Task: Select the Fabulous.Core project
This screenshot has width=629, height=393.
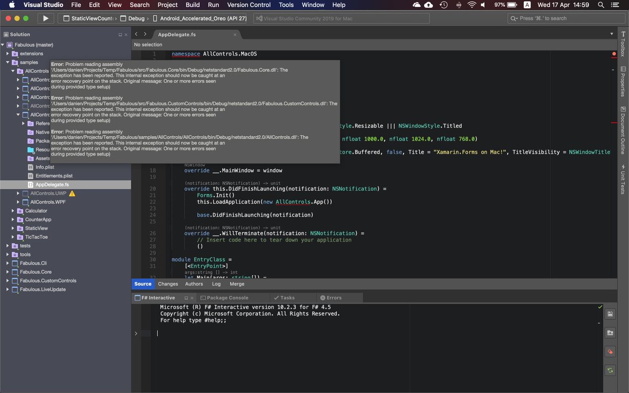Action: 36,272
